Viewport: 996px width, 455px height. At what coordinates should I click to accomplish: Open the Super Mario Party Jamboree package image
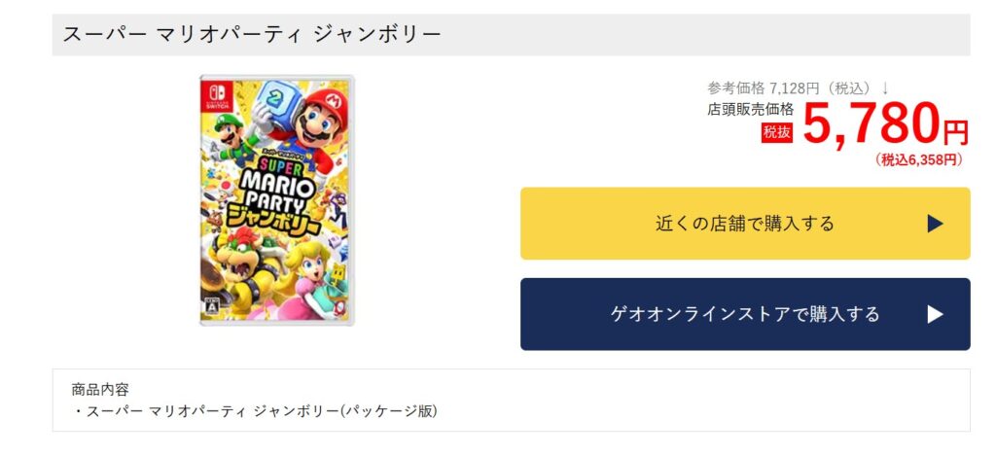pos(277,200)
